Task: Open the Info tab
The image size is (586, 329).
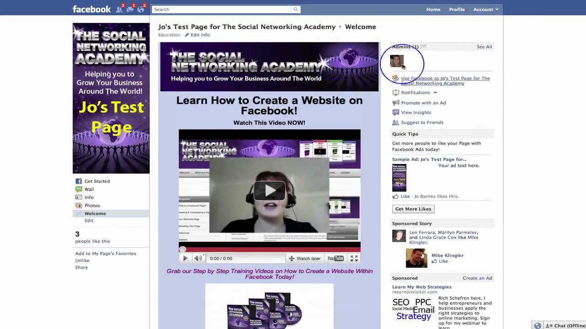Action: (89, 197)
